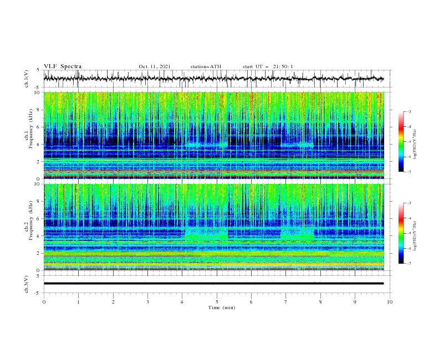Click the "-3" label on ch.1 colorbar
The image size is (439, 339).
click(409, 111)
